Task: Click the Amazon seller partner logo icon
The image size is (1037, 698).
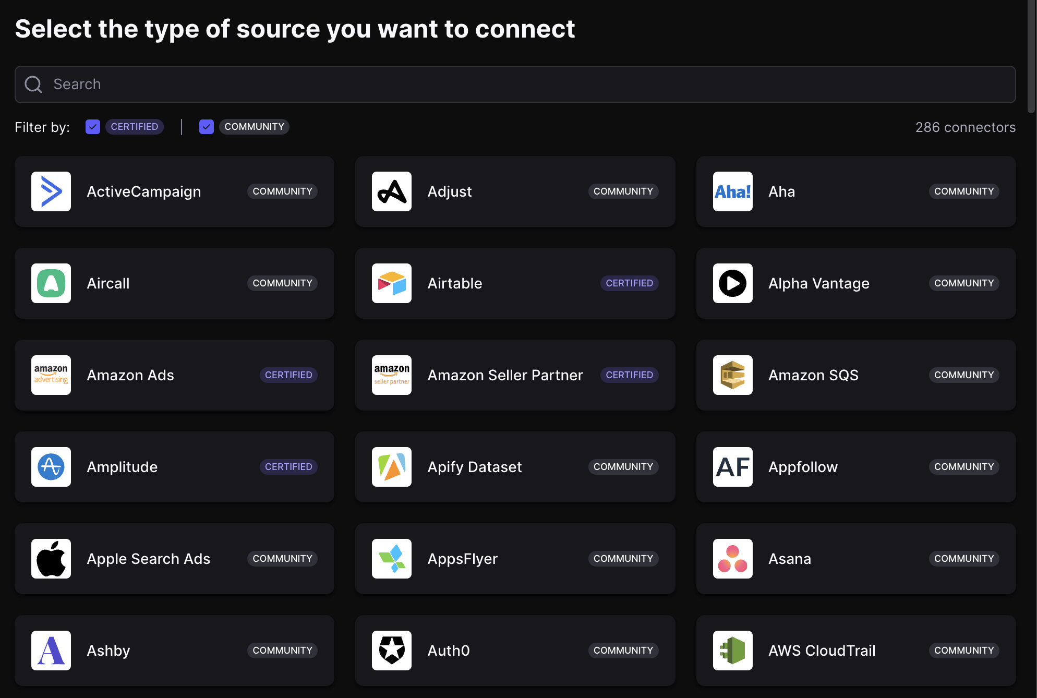Action: (x=392, y=375)
